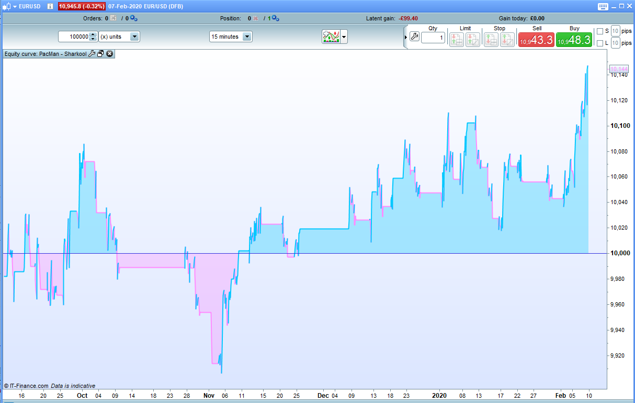Click the L pips value field
Image resolution: width=635 pixels, height=403 pixels.
coord(616,43)
